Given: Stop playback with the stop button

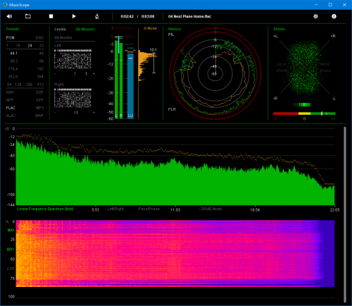Looking at the screenshot, I should [x=51, y=16].
